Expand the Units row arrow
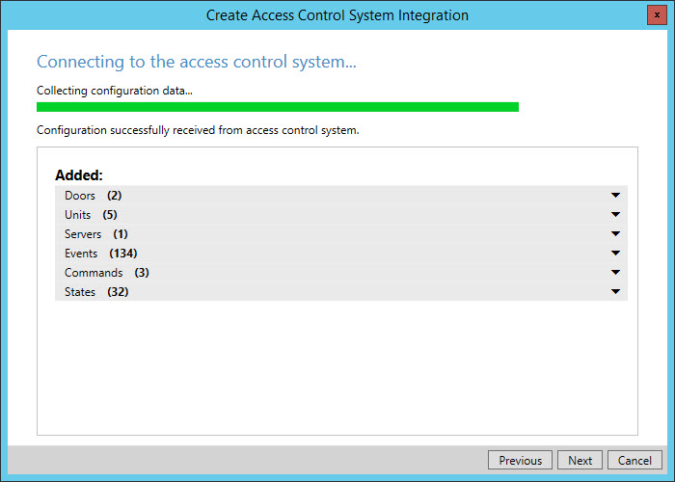The image size is (675, 482). [x=615, y=215]
